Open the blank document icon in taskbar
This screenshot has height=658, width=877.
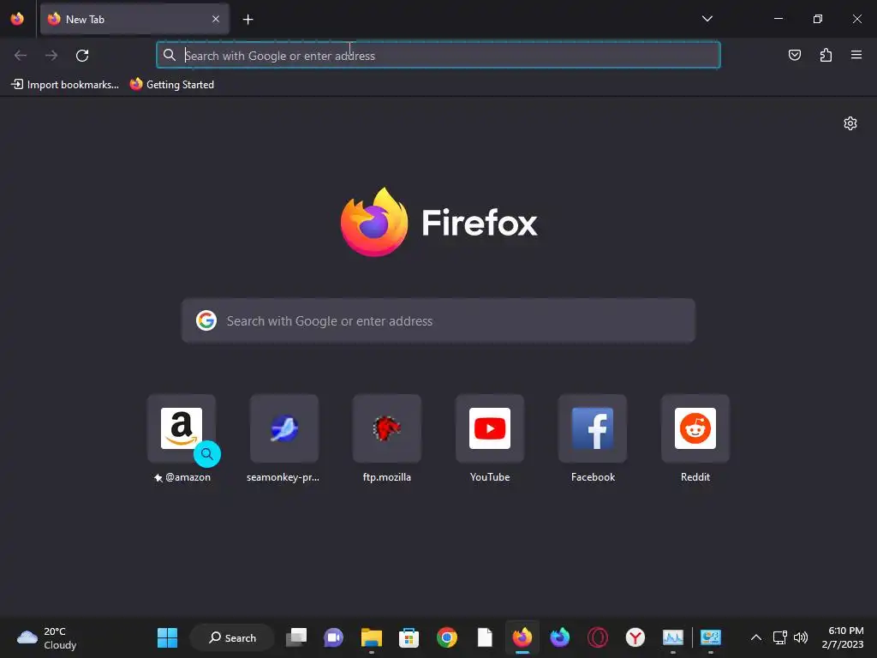tap(485, 637)
